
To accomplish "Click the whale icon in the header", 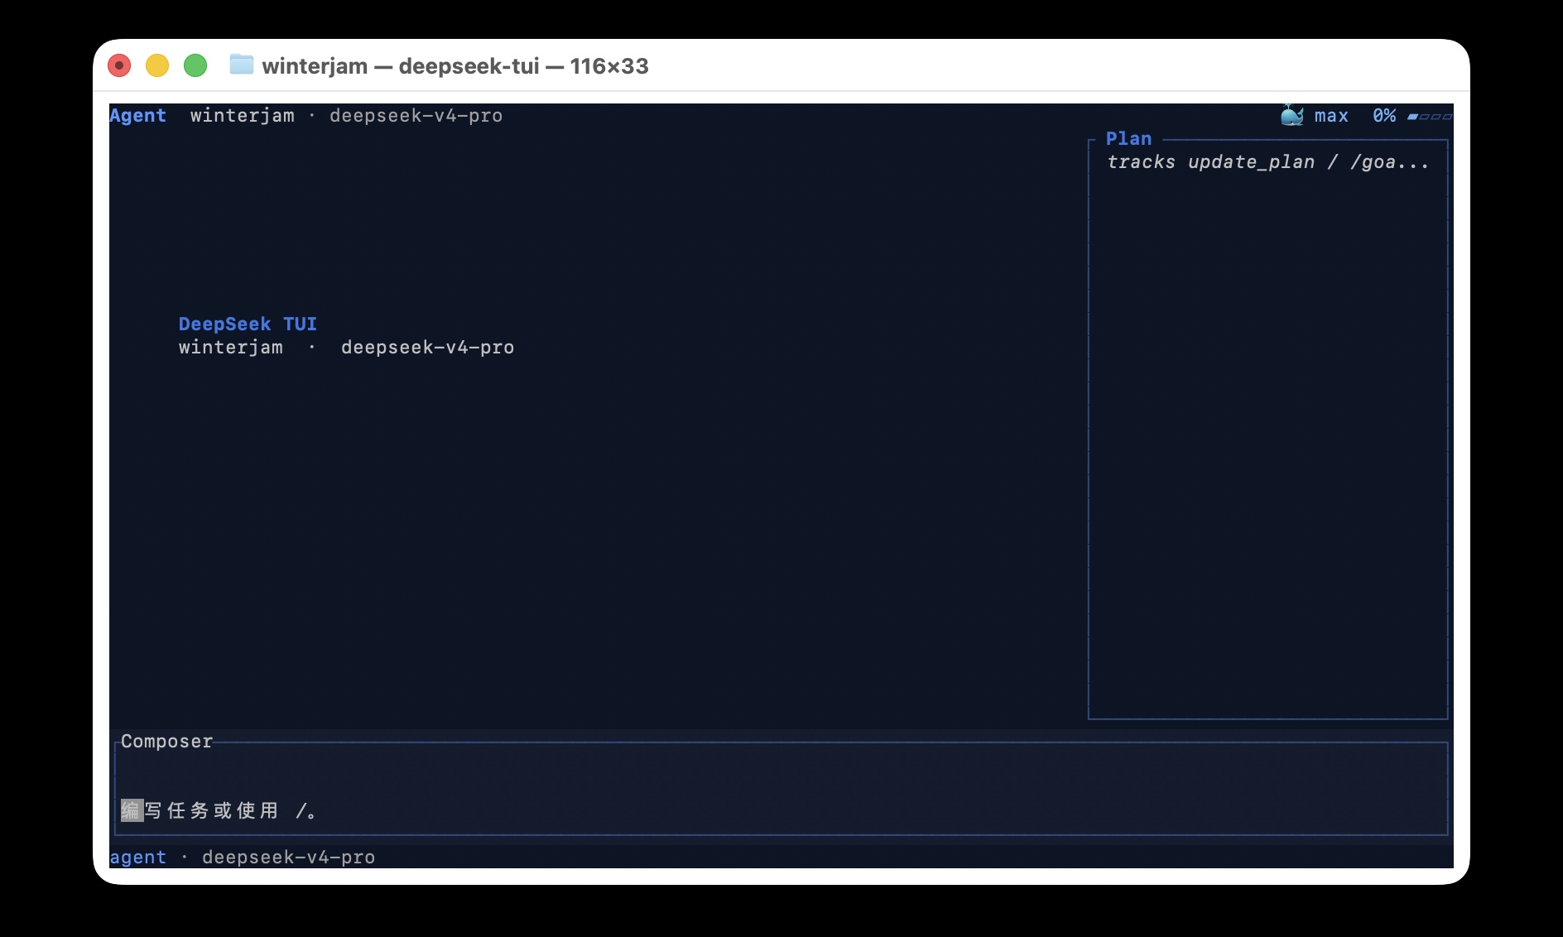I will (1291, 115).
